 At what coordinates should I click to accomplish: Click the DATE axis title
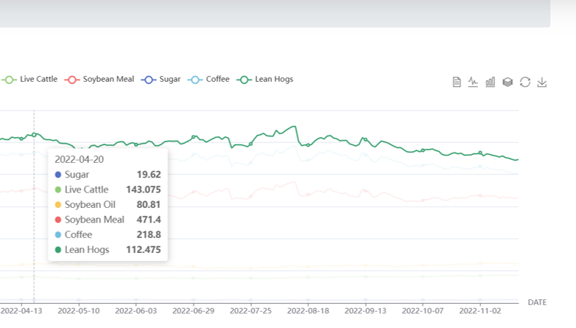coord(537,302)
